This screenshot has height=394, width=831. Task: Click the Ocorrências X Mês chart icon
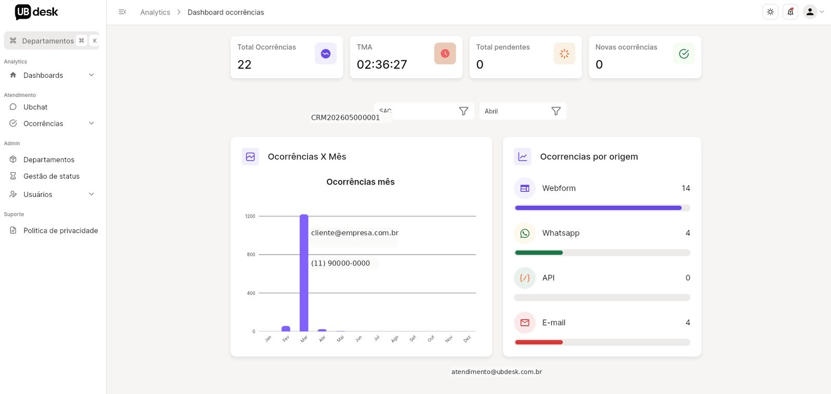(x=250, y=157)
